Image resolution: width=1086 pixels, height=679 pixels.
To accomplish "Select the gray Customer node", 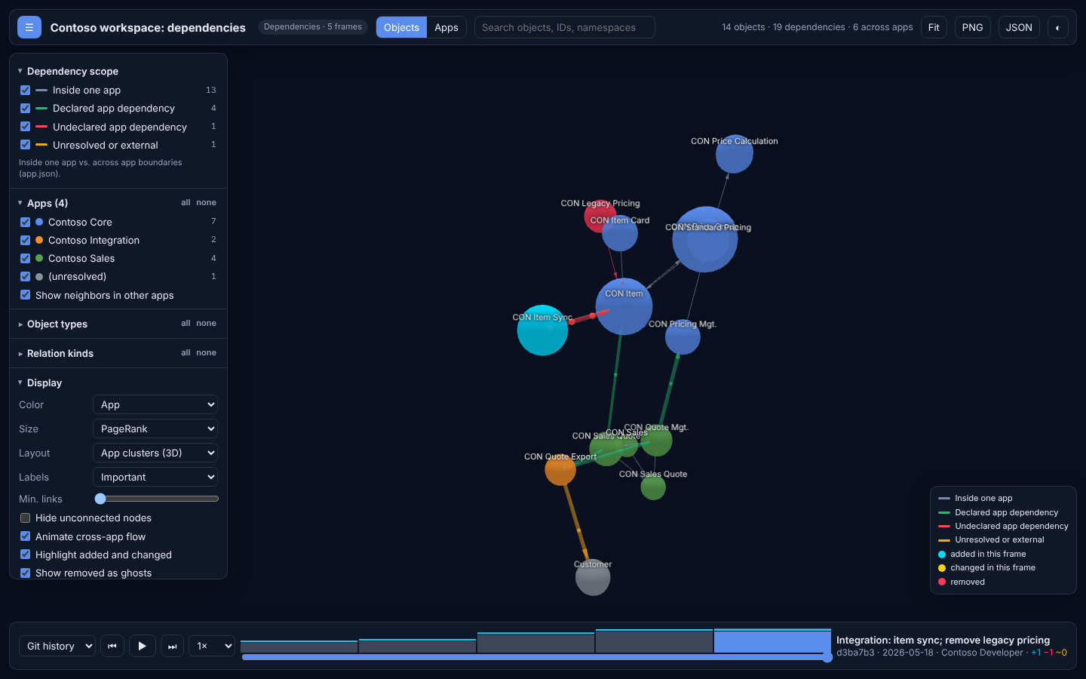I will pyautogui.click(x=593, y=578).
